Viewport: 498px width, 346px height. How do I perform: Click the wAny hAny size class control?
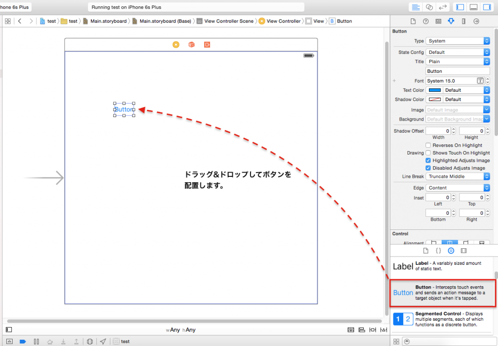pos(181,330)
